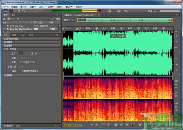Open the 效果(S) menu
The image size is (183, 130).
[59, 6]
